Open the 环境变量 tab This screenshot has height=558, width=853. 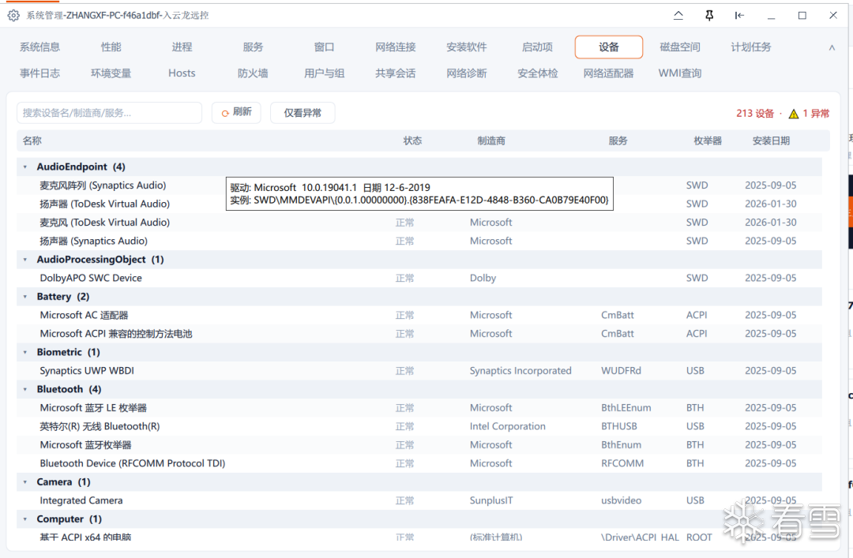111,73
